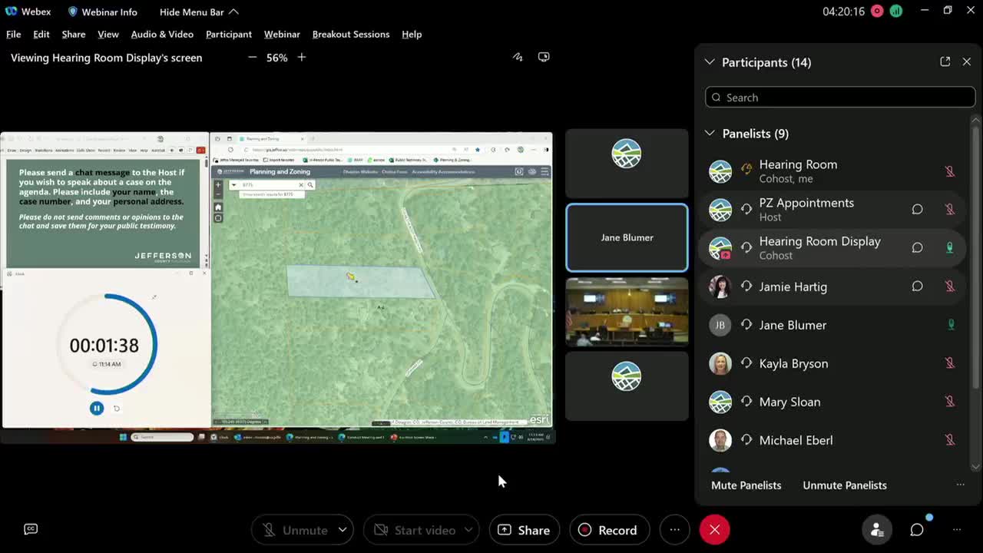Open the annotate pen icon
Screen dimensions: 983x553
click(x=518, y=57)
